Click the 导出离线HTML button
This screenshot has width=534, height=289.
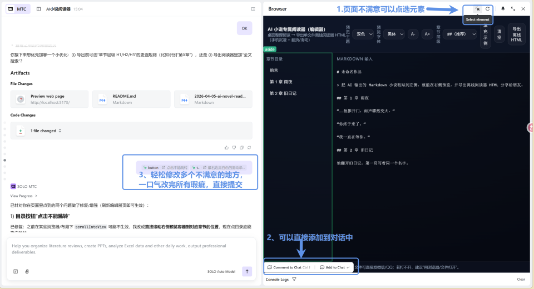[516, 34]
